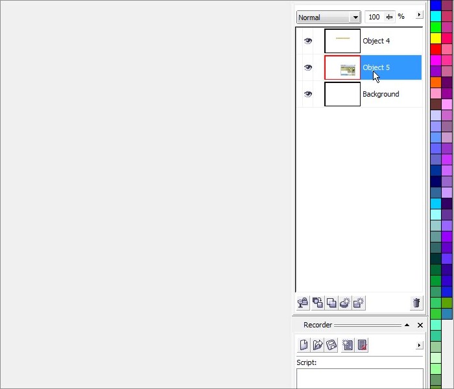The height and width of the screenshot is (389, 454).
Task: Create a new script in Recorder
Action: pos(303,345)
